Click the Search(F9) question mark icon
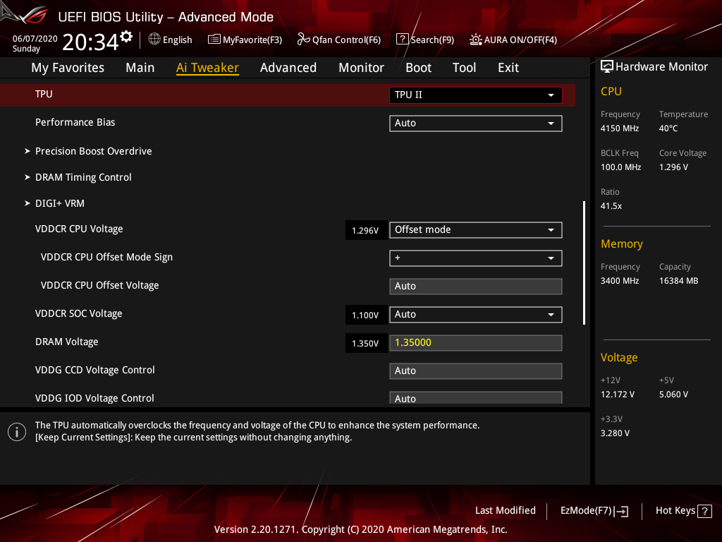Screen dimensions: 722x542 (402, 40)
